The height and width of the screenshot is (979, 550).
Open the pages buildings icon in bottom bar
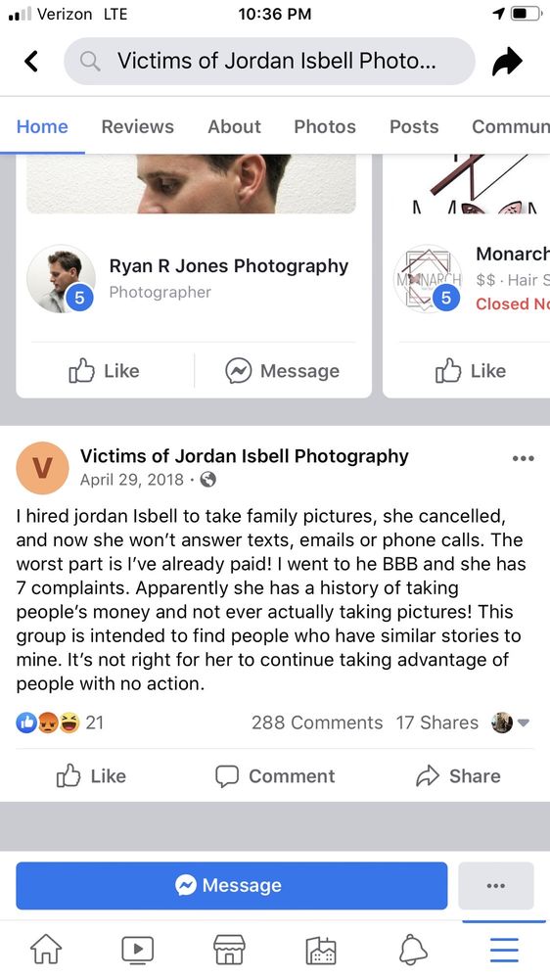pos(321,950)
